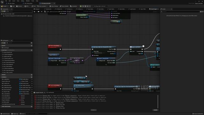Switch to the BP_Pickup_Base tab
This screenshot has height=115, width=204.
[x=28, y=3]
